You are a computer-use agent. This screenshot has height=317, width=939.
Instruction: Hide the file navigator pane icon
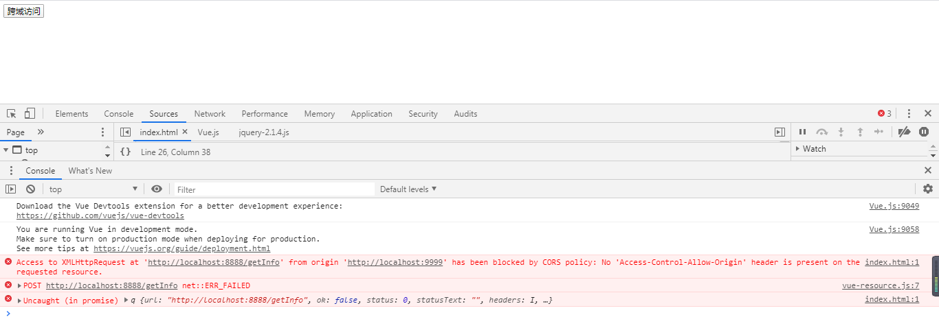125,132
